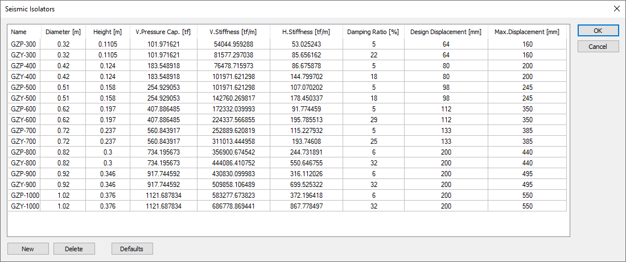The width and height of the screenshot is (626, 262).
Task: Click the New button
Action: coord(27,249)
